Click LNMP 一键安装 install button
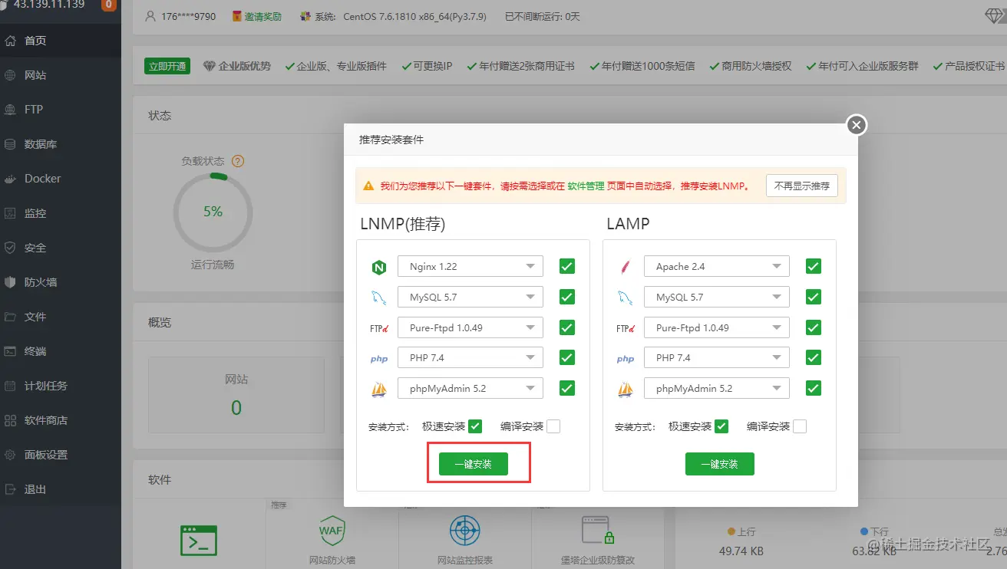The width and height of the screenshot is (1007, 569). tap(474, 464)
